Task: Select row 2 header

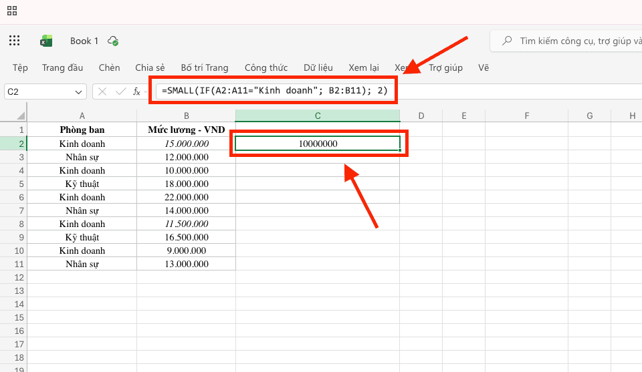Action: (13, 144)
